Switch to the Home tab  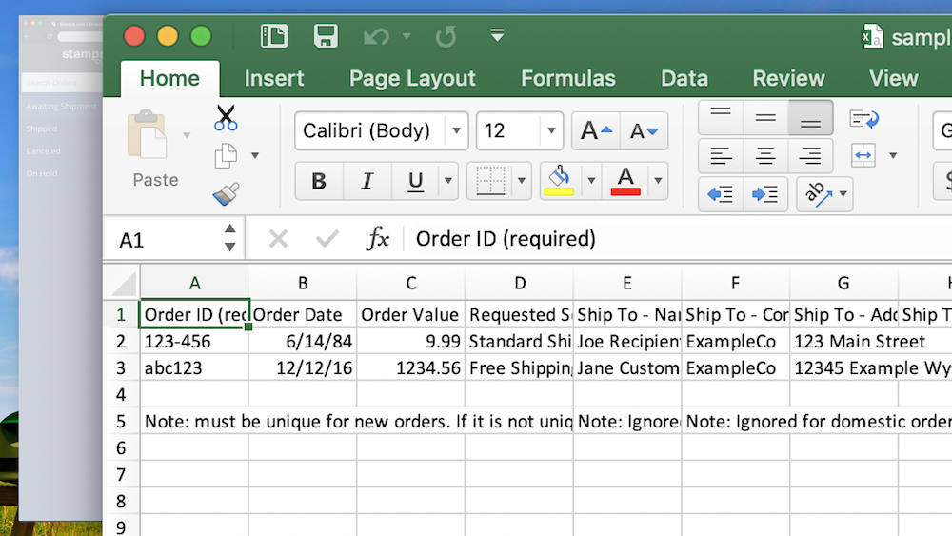coord(169,78)
